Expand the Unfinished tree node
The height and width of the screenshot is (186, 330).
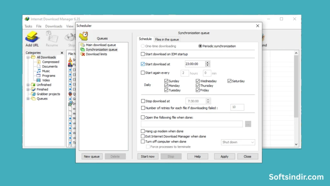point(28,85)
